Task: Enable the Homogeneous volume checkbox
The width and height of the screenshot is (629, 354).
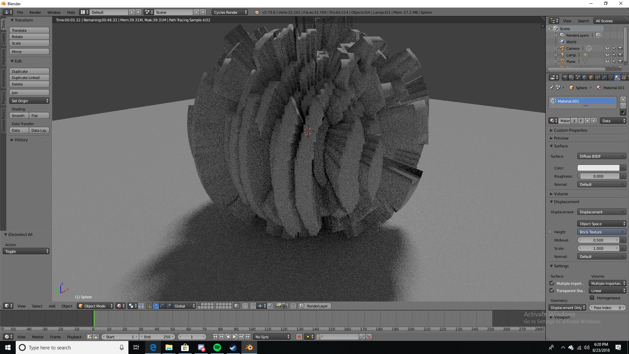Action: click(592, 298)
